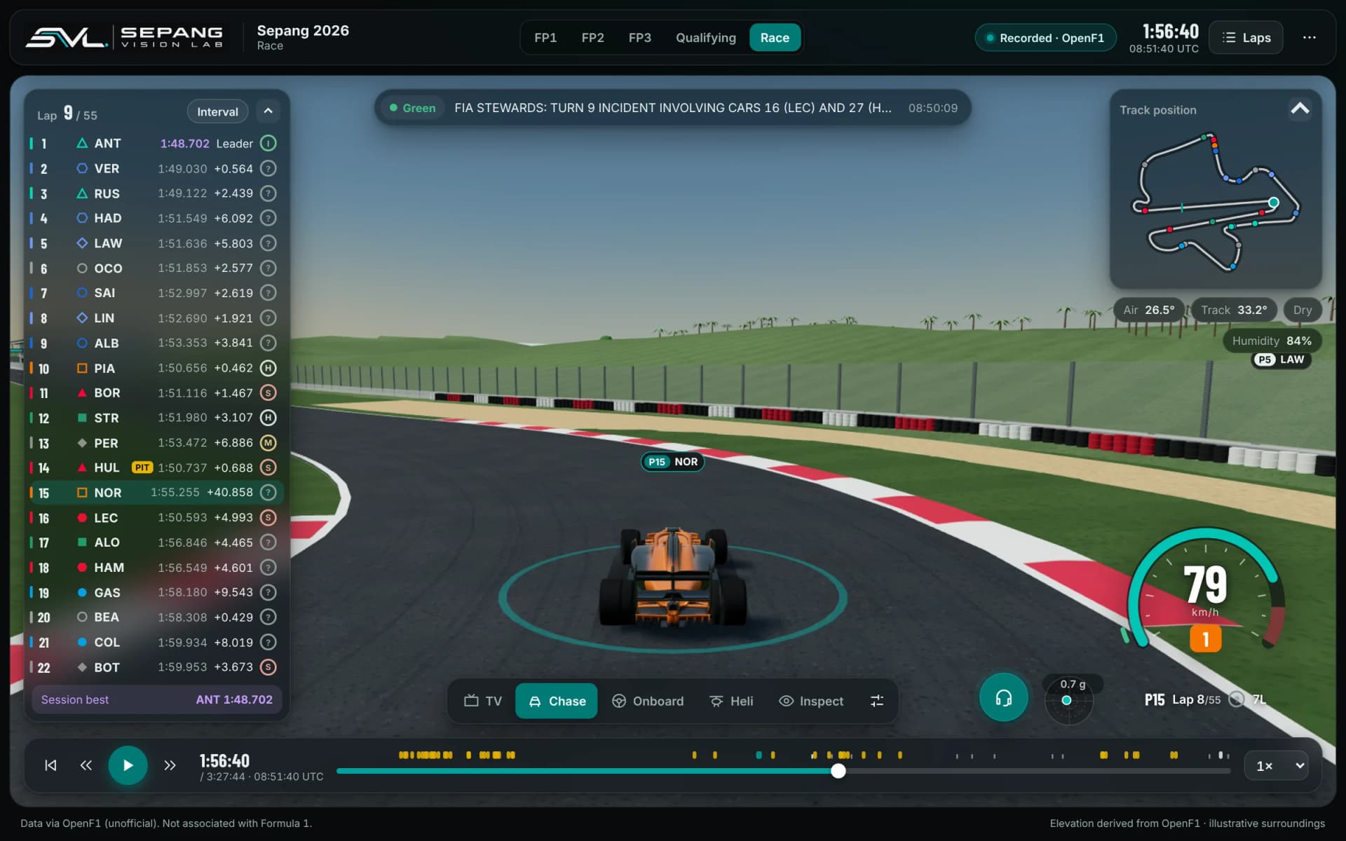Image resolution: width=1346 pixels, height=841 pixels.
Task: Click the speedometer gauge showing 79 km/h
Action: 1205,589
